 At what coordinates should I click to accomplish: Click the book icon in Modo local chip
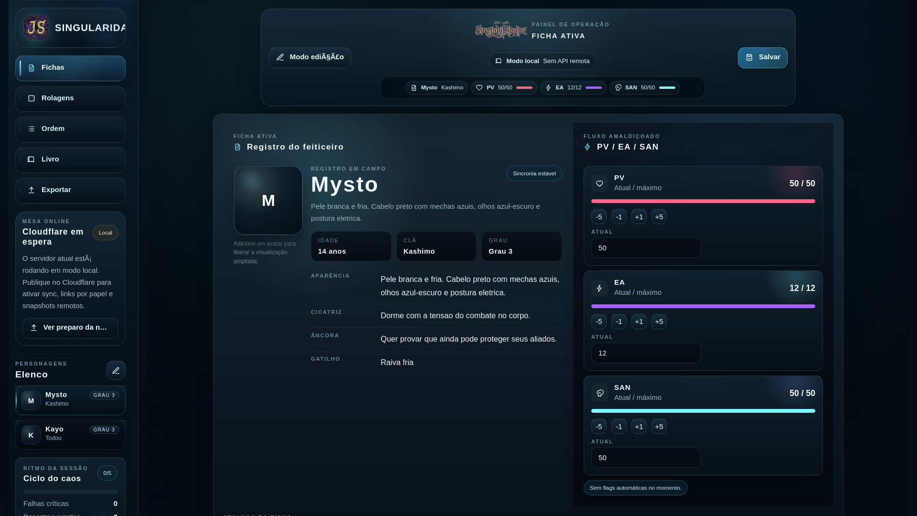click(499, 61)
